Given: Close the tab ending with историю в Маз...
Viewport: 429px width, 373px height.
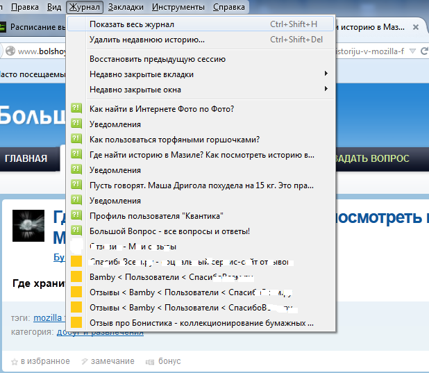Looking at the screenshot, I should pyautogui.click(x=416, y=27).
